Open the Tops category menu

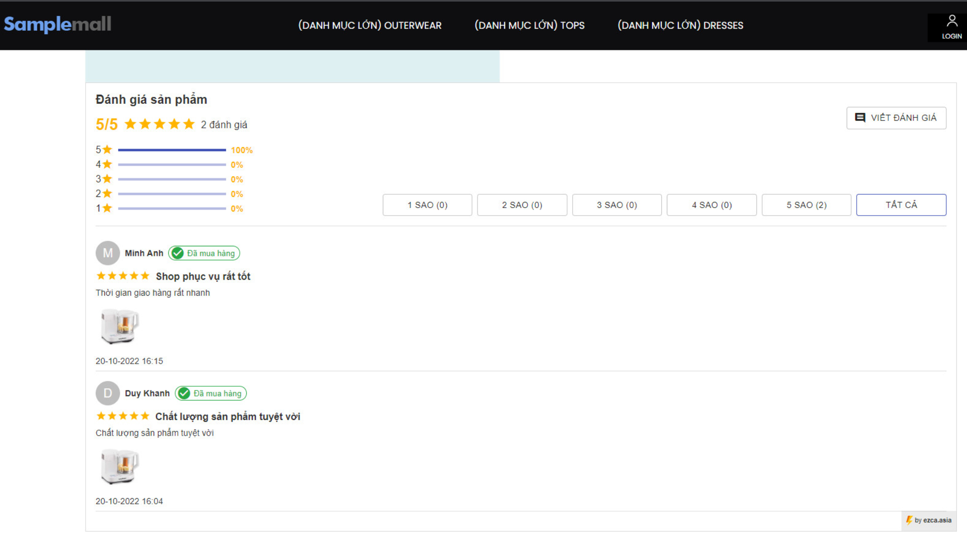point(529,25)
